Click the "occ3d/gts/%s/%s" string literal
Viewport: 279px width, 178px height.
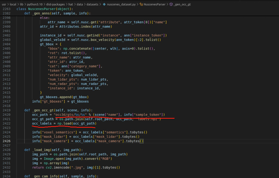point(70,115)
